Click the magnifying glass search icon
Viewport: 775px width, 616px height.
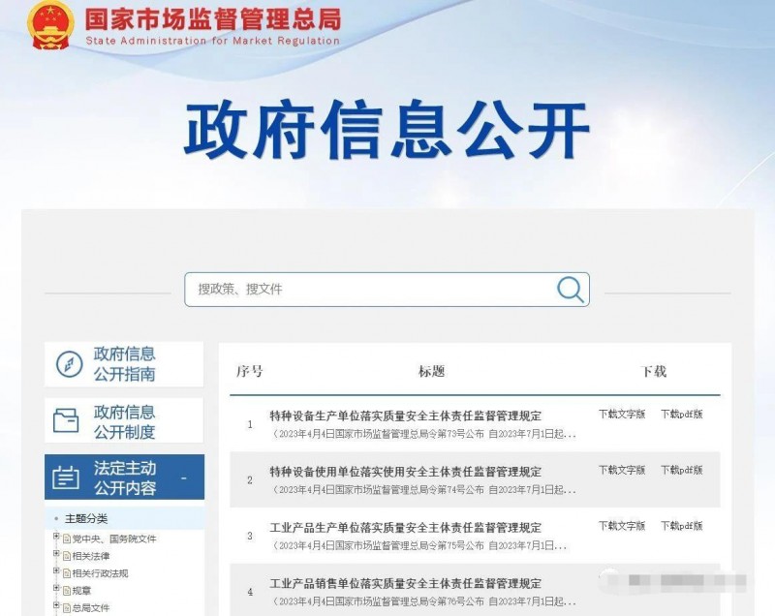coord(571,289)
